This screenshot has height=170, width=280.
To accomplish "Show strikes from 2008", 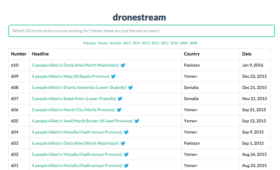I will 193,43.
